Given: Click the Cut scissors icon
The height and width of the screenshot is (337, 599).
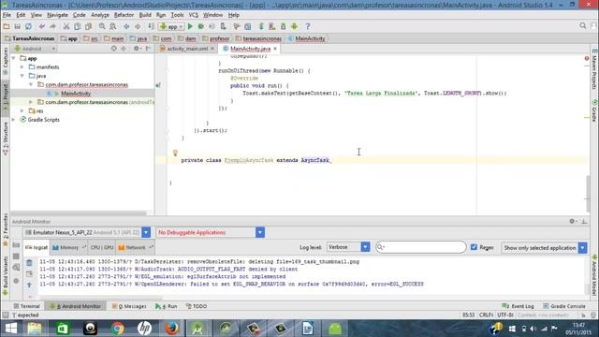Looking at the screenshot, I should (66, 26).
